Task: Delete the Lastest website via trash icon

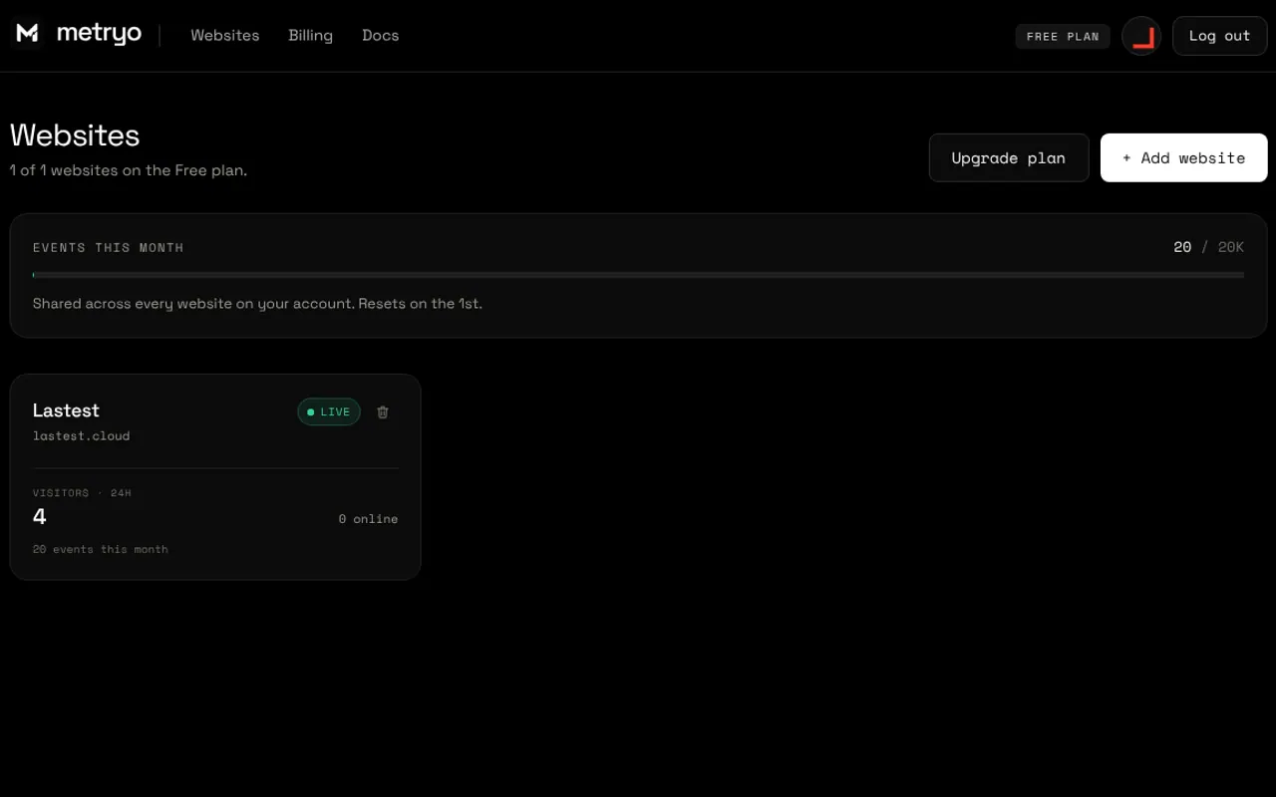Action: [383, 411]
